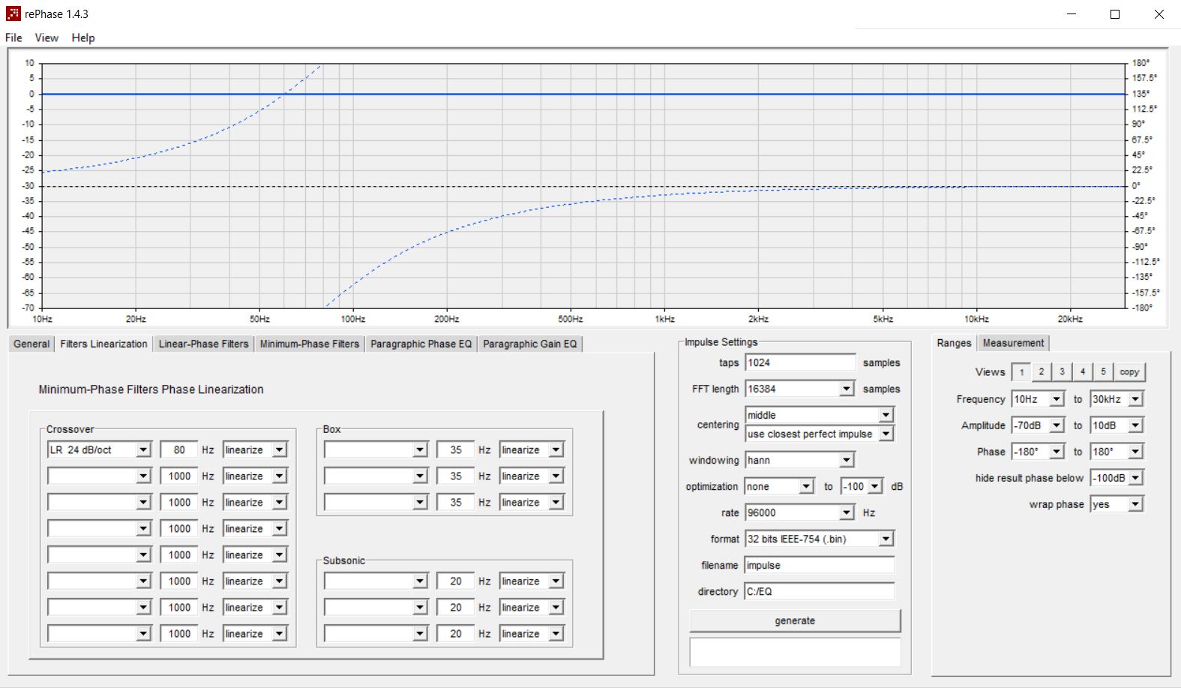
Task: Open the windowing dropdown showing hann
Action: [x=800, y=460]
